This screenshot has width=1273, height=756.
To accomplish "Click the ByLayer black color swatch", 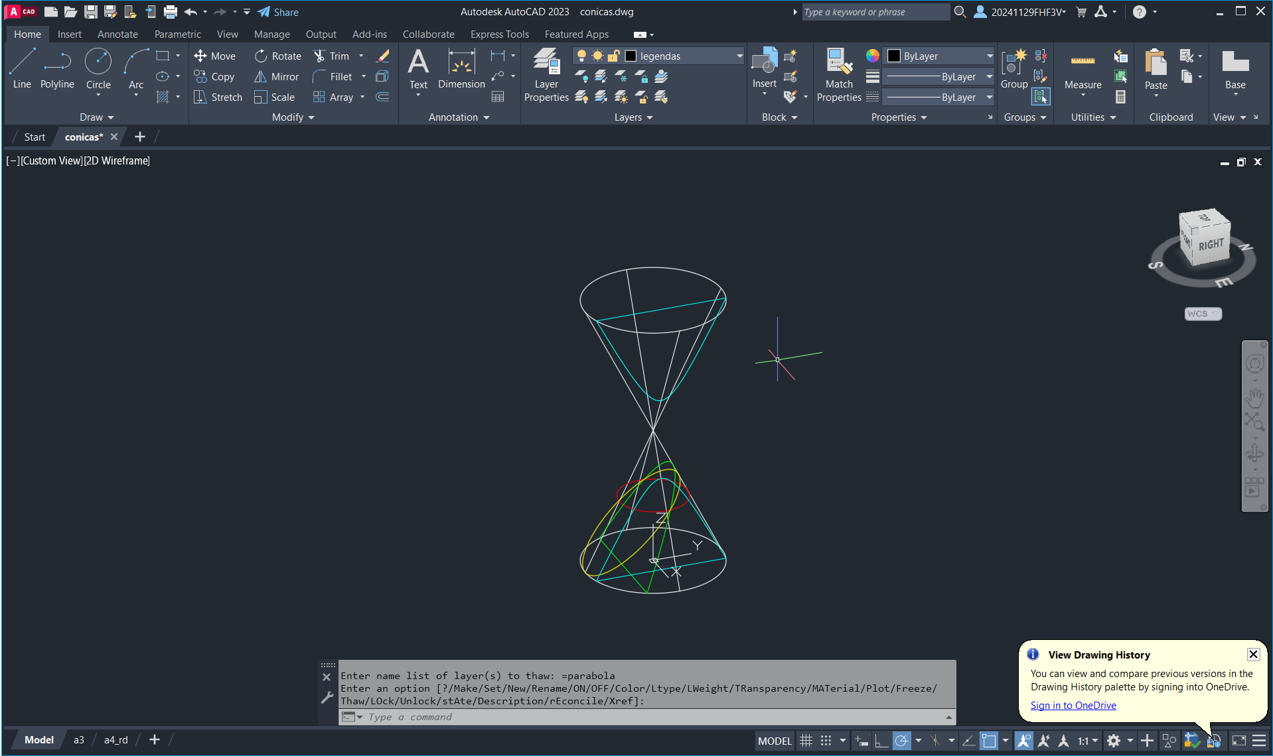I will pyautogui.click(x=894, y=56).
